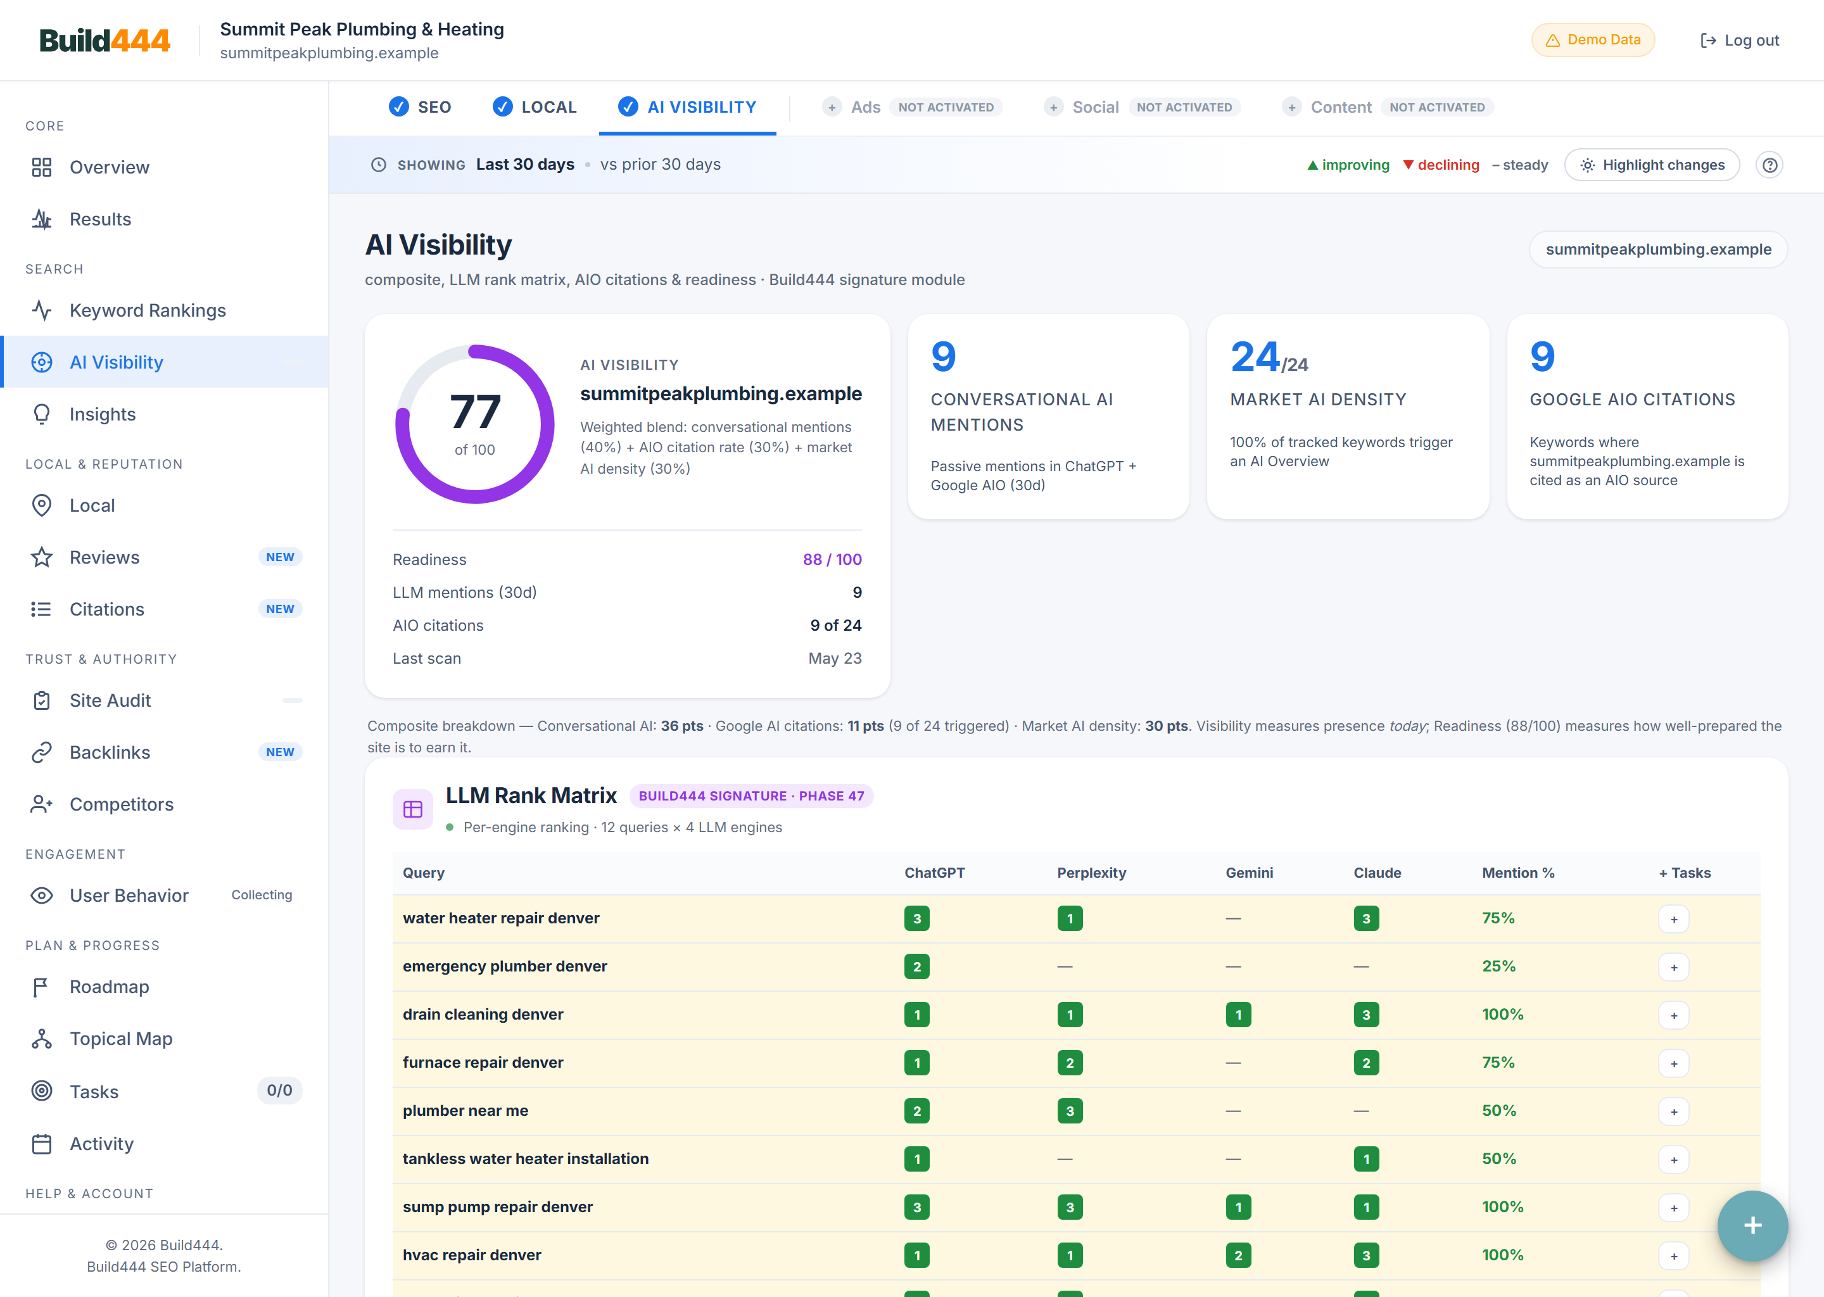Click the ChatGPT column header
This screenshot has height=1297, width=1824.
click(x=934, y=873)
